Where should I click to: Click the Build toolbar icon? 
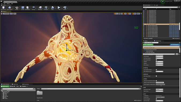pyautogui.click(x=52, y=8)
